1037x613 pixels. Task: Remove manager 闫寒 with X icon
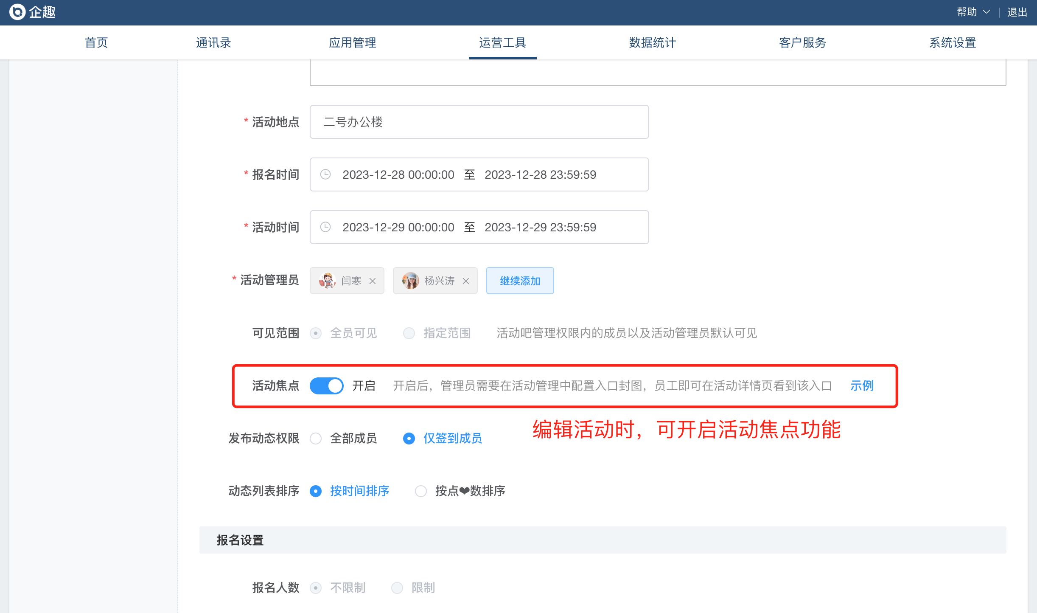373,281
